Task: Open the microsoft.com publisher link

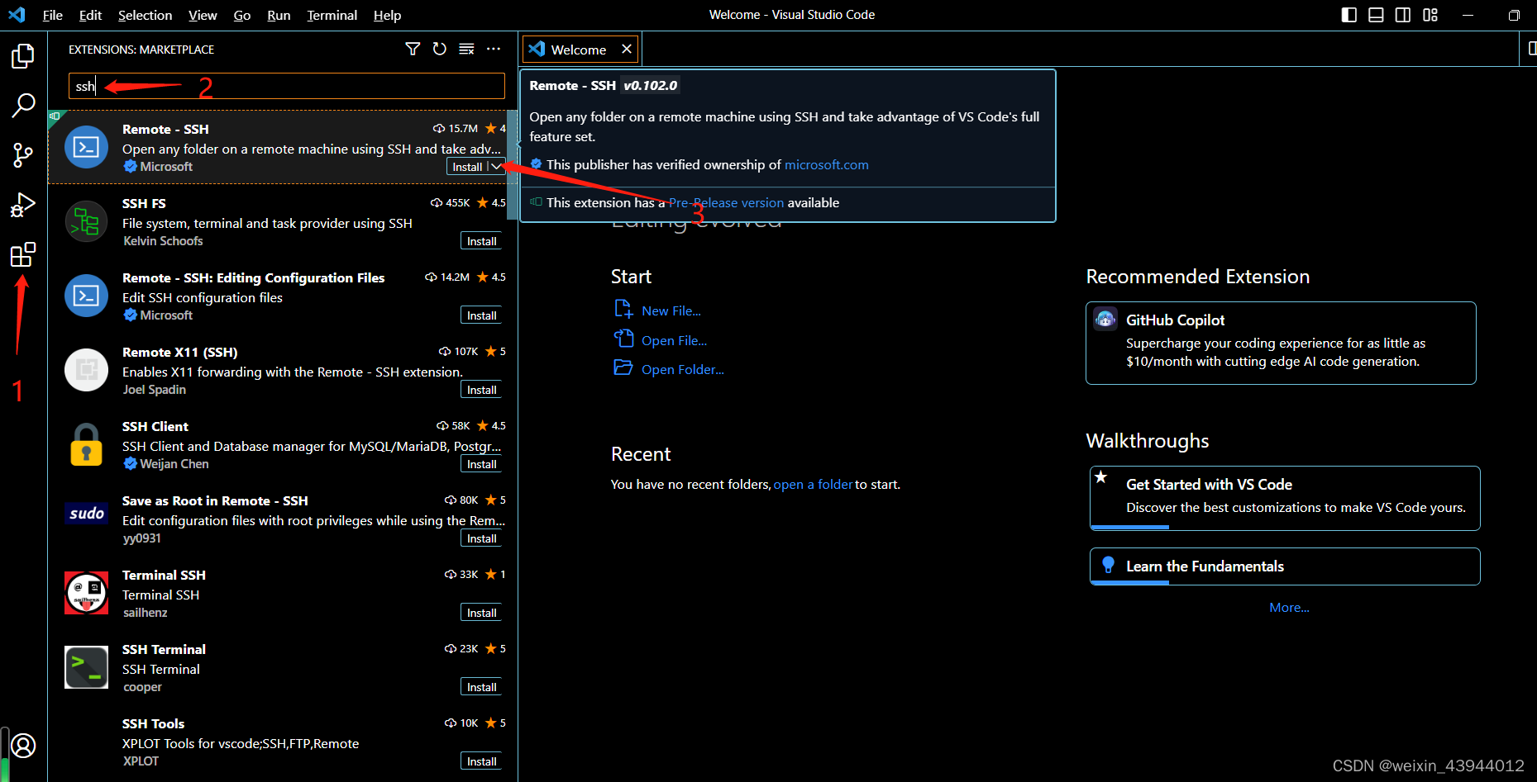Action: coord(826,164)
